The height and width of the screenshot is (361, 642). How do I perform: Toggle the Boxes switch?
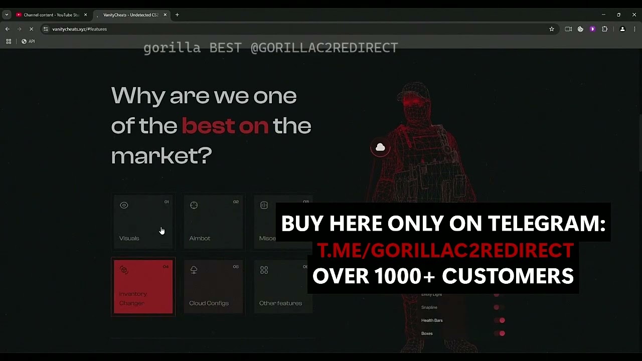[x=499, y=333]
